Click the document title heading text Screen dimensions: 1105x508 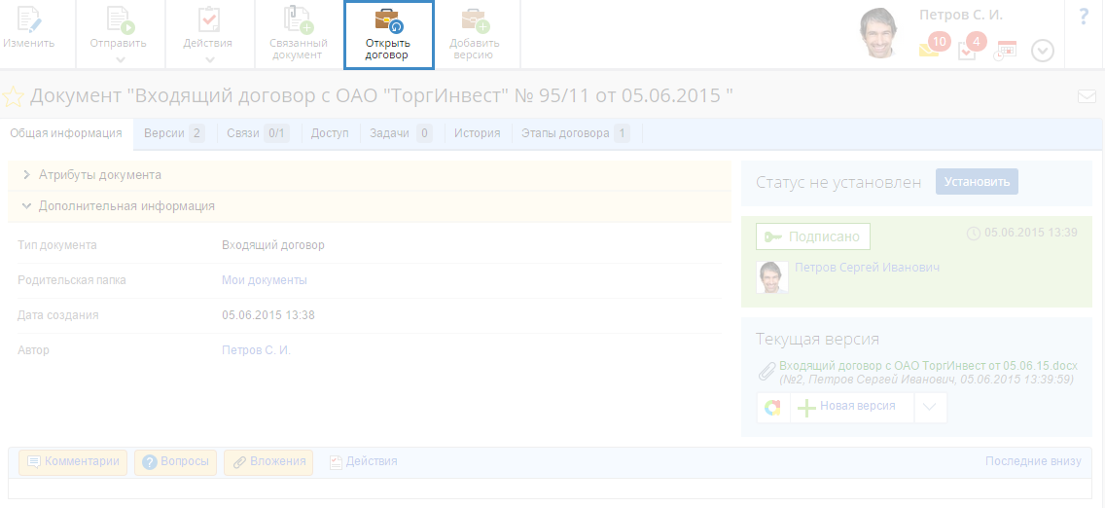coord(381,95)
